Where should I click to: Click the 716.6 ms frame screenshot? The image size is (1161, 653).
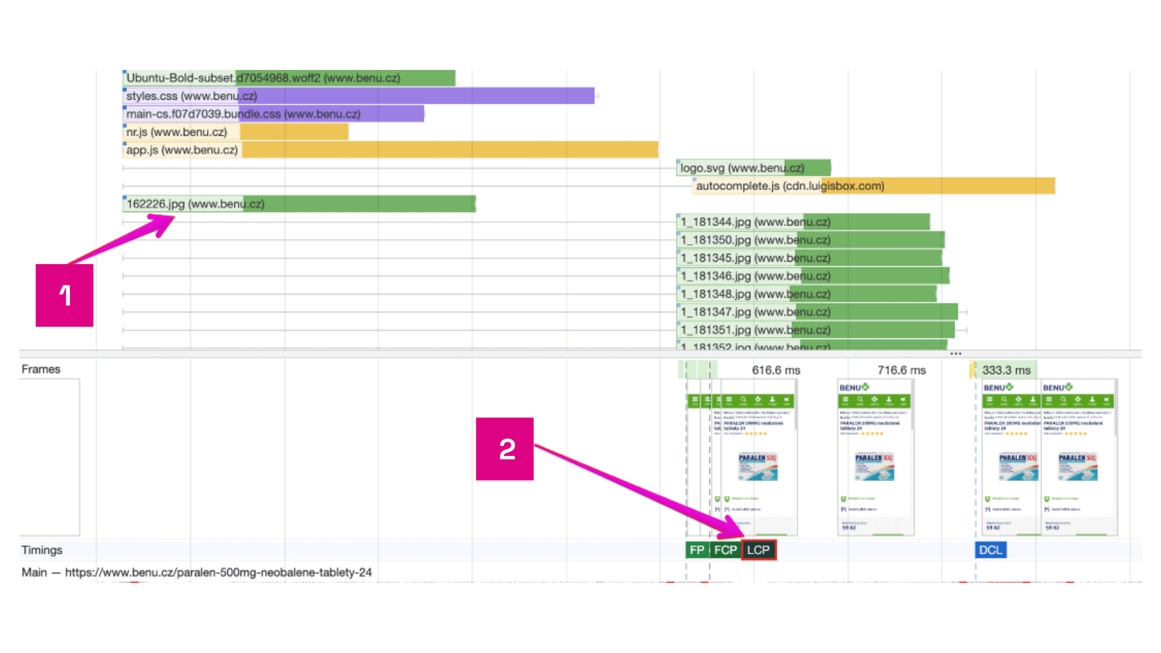click(875, 457)
